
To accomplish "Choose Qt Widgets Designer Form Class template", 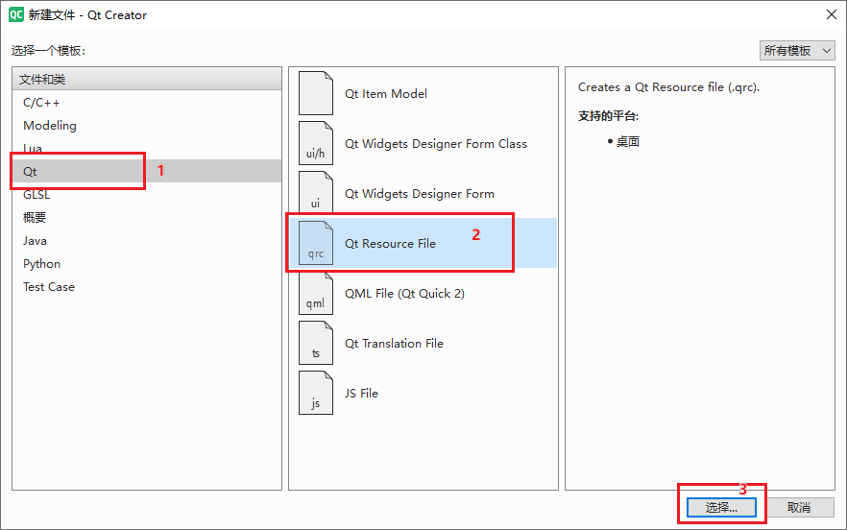I will click(423, 143).
